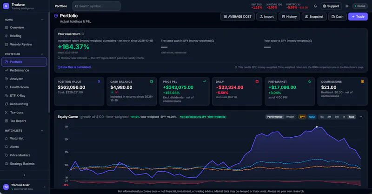The width and height of the screenshot is (372, 194).
Task: Collapse the sidebar with left chevron
Action: [25, 175]
